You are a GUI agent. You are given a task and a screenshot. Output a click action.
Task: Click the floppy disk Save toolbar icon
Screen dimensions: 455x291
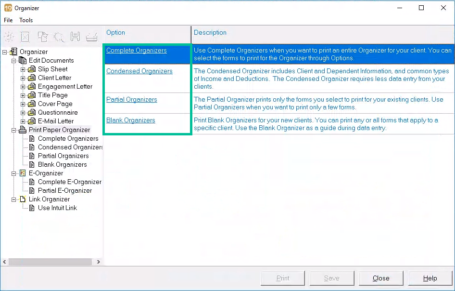[75, 37]
